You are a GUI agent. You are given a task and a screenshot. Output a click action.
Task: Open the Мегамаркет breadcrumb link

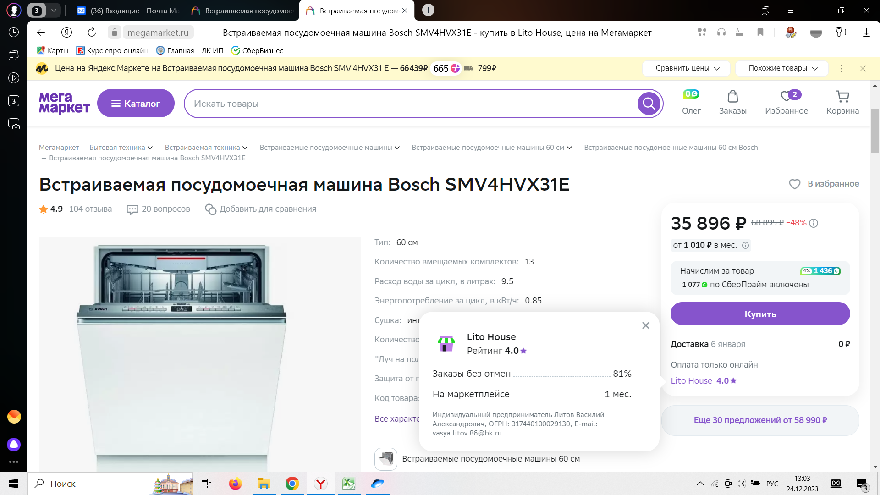coord(59,148)
